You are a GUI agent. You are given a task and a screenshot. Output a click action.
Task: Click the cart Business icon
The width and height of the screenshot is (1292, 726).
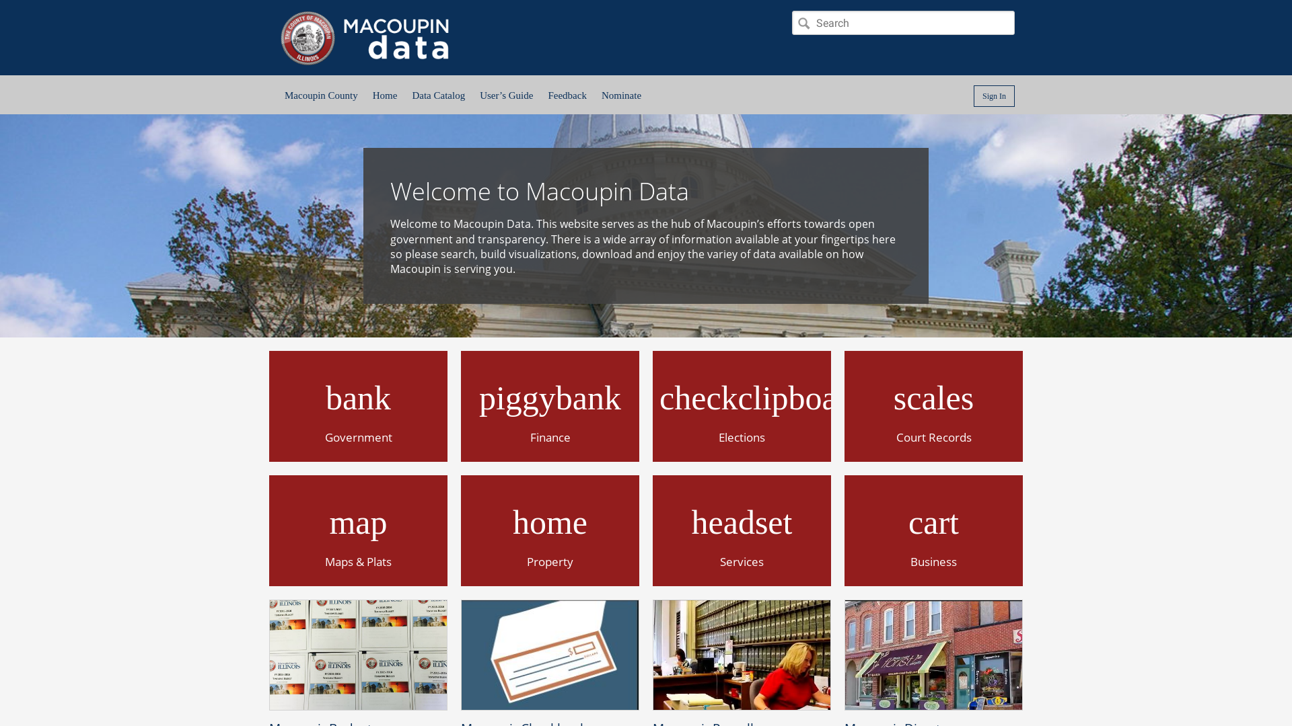point(933,530)
